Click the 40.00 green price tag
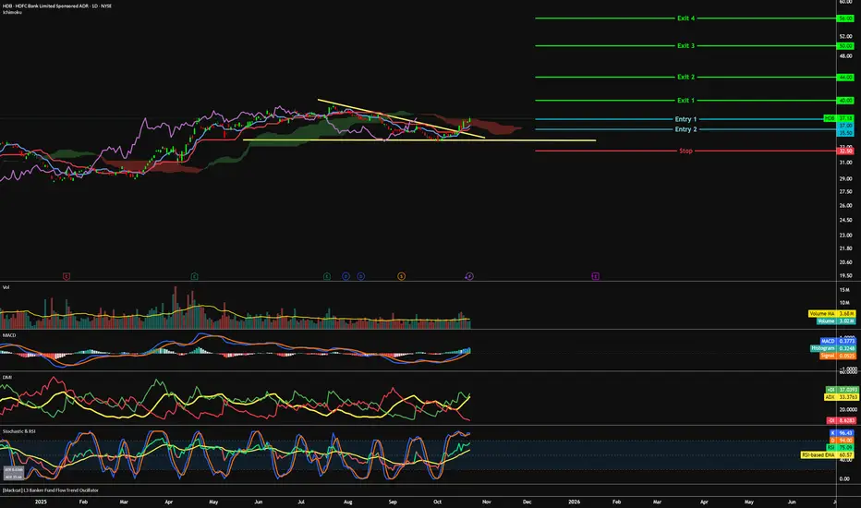This screenshot has width=861, height=508. point(845,101)
